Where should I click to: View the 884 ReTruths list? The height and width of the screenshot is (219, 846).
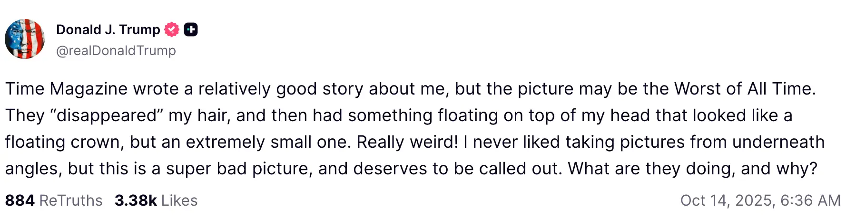point(54,200)
